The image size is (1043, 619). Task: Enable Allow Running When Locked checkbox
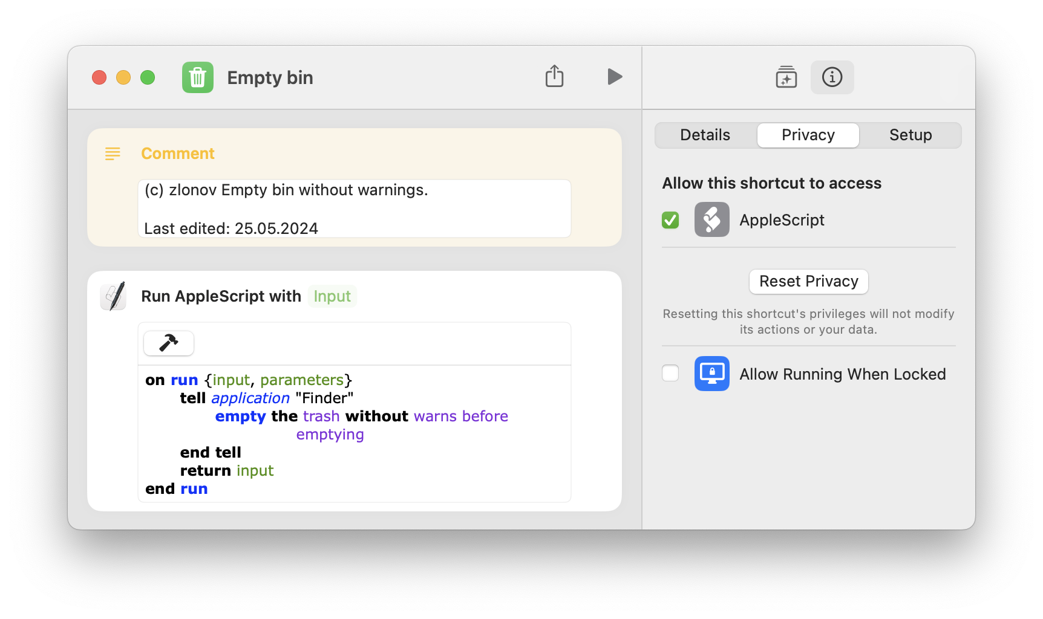[x=670, y=374]
